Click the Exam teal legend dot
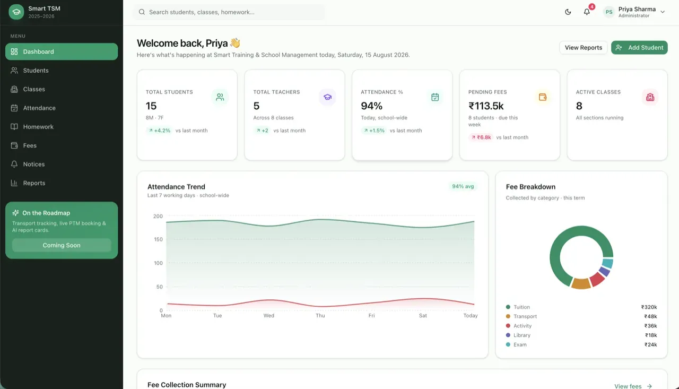Image resolution: width=679 pixels, height=389 pixels. pyautogui.click(x=508, y=344)
